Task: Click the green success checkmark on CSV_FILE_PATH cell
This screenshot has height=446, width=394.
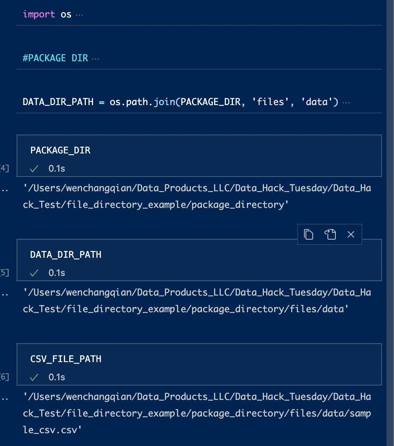Action: point(34,377)
